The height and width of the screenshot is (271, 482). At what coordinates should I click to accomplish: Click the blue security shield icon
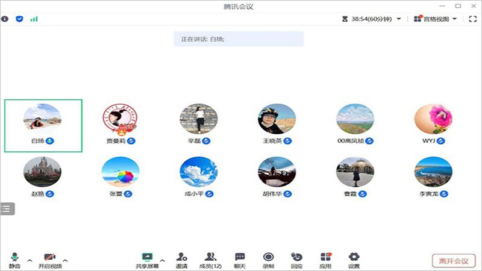19,19
